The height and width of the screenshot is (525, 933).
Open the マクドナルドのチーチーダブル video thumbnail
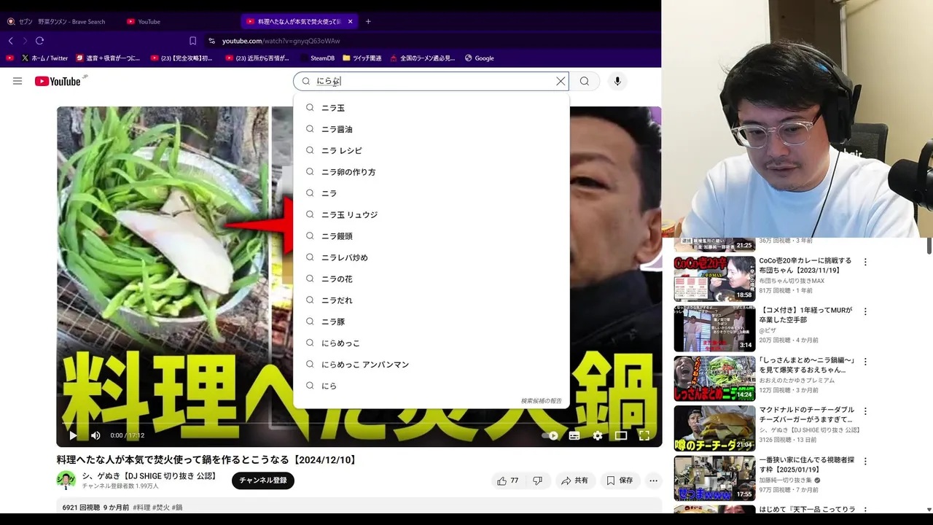pos(714,428)
